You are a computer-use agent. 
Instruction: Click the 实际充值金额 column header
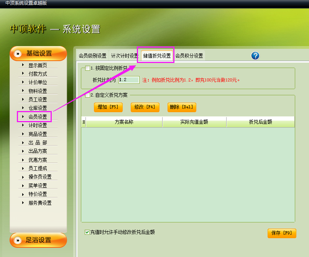pos(194,122)
